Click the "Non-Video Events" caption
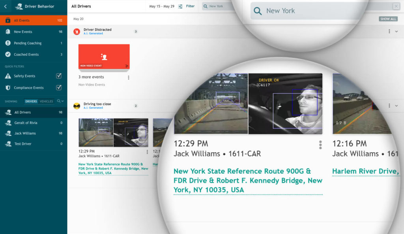Image resolution: width=404 pixels, height=234 pixels. point(92,85)
